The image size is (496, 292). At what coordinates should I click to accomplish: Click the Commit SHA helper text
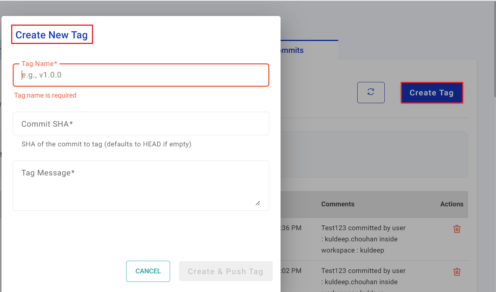coord(106,144)
